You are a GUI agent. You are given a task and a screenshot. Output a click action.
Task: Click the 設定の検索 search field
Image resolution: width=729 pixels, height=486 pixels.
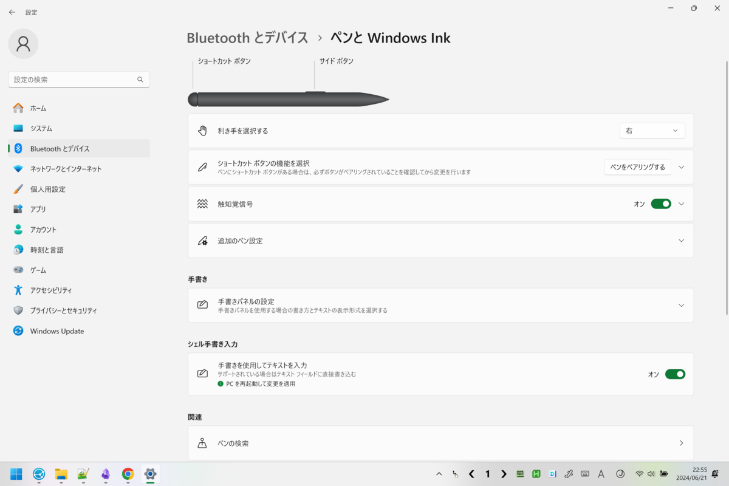click(x=79, y=80)
